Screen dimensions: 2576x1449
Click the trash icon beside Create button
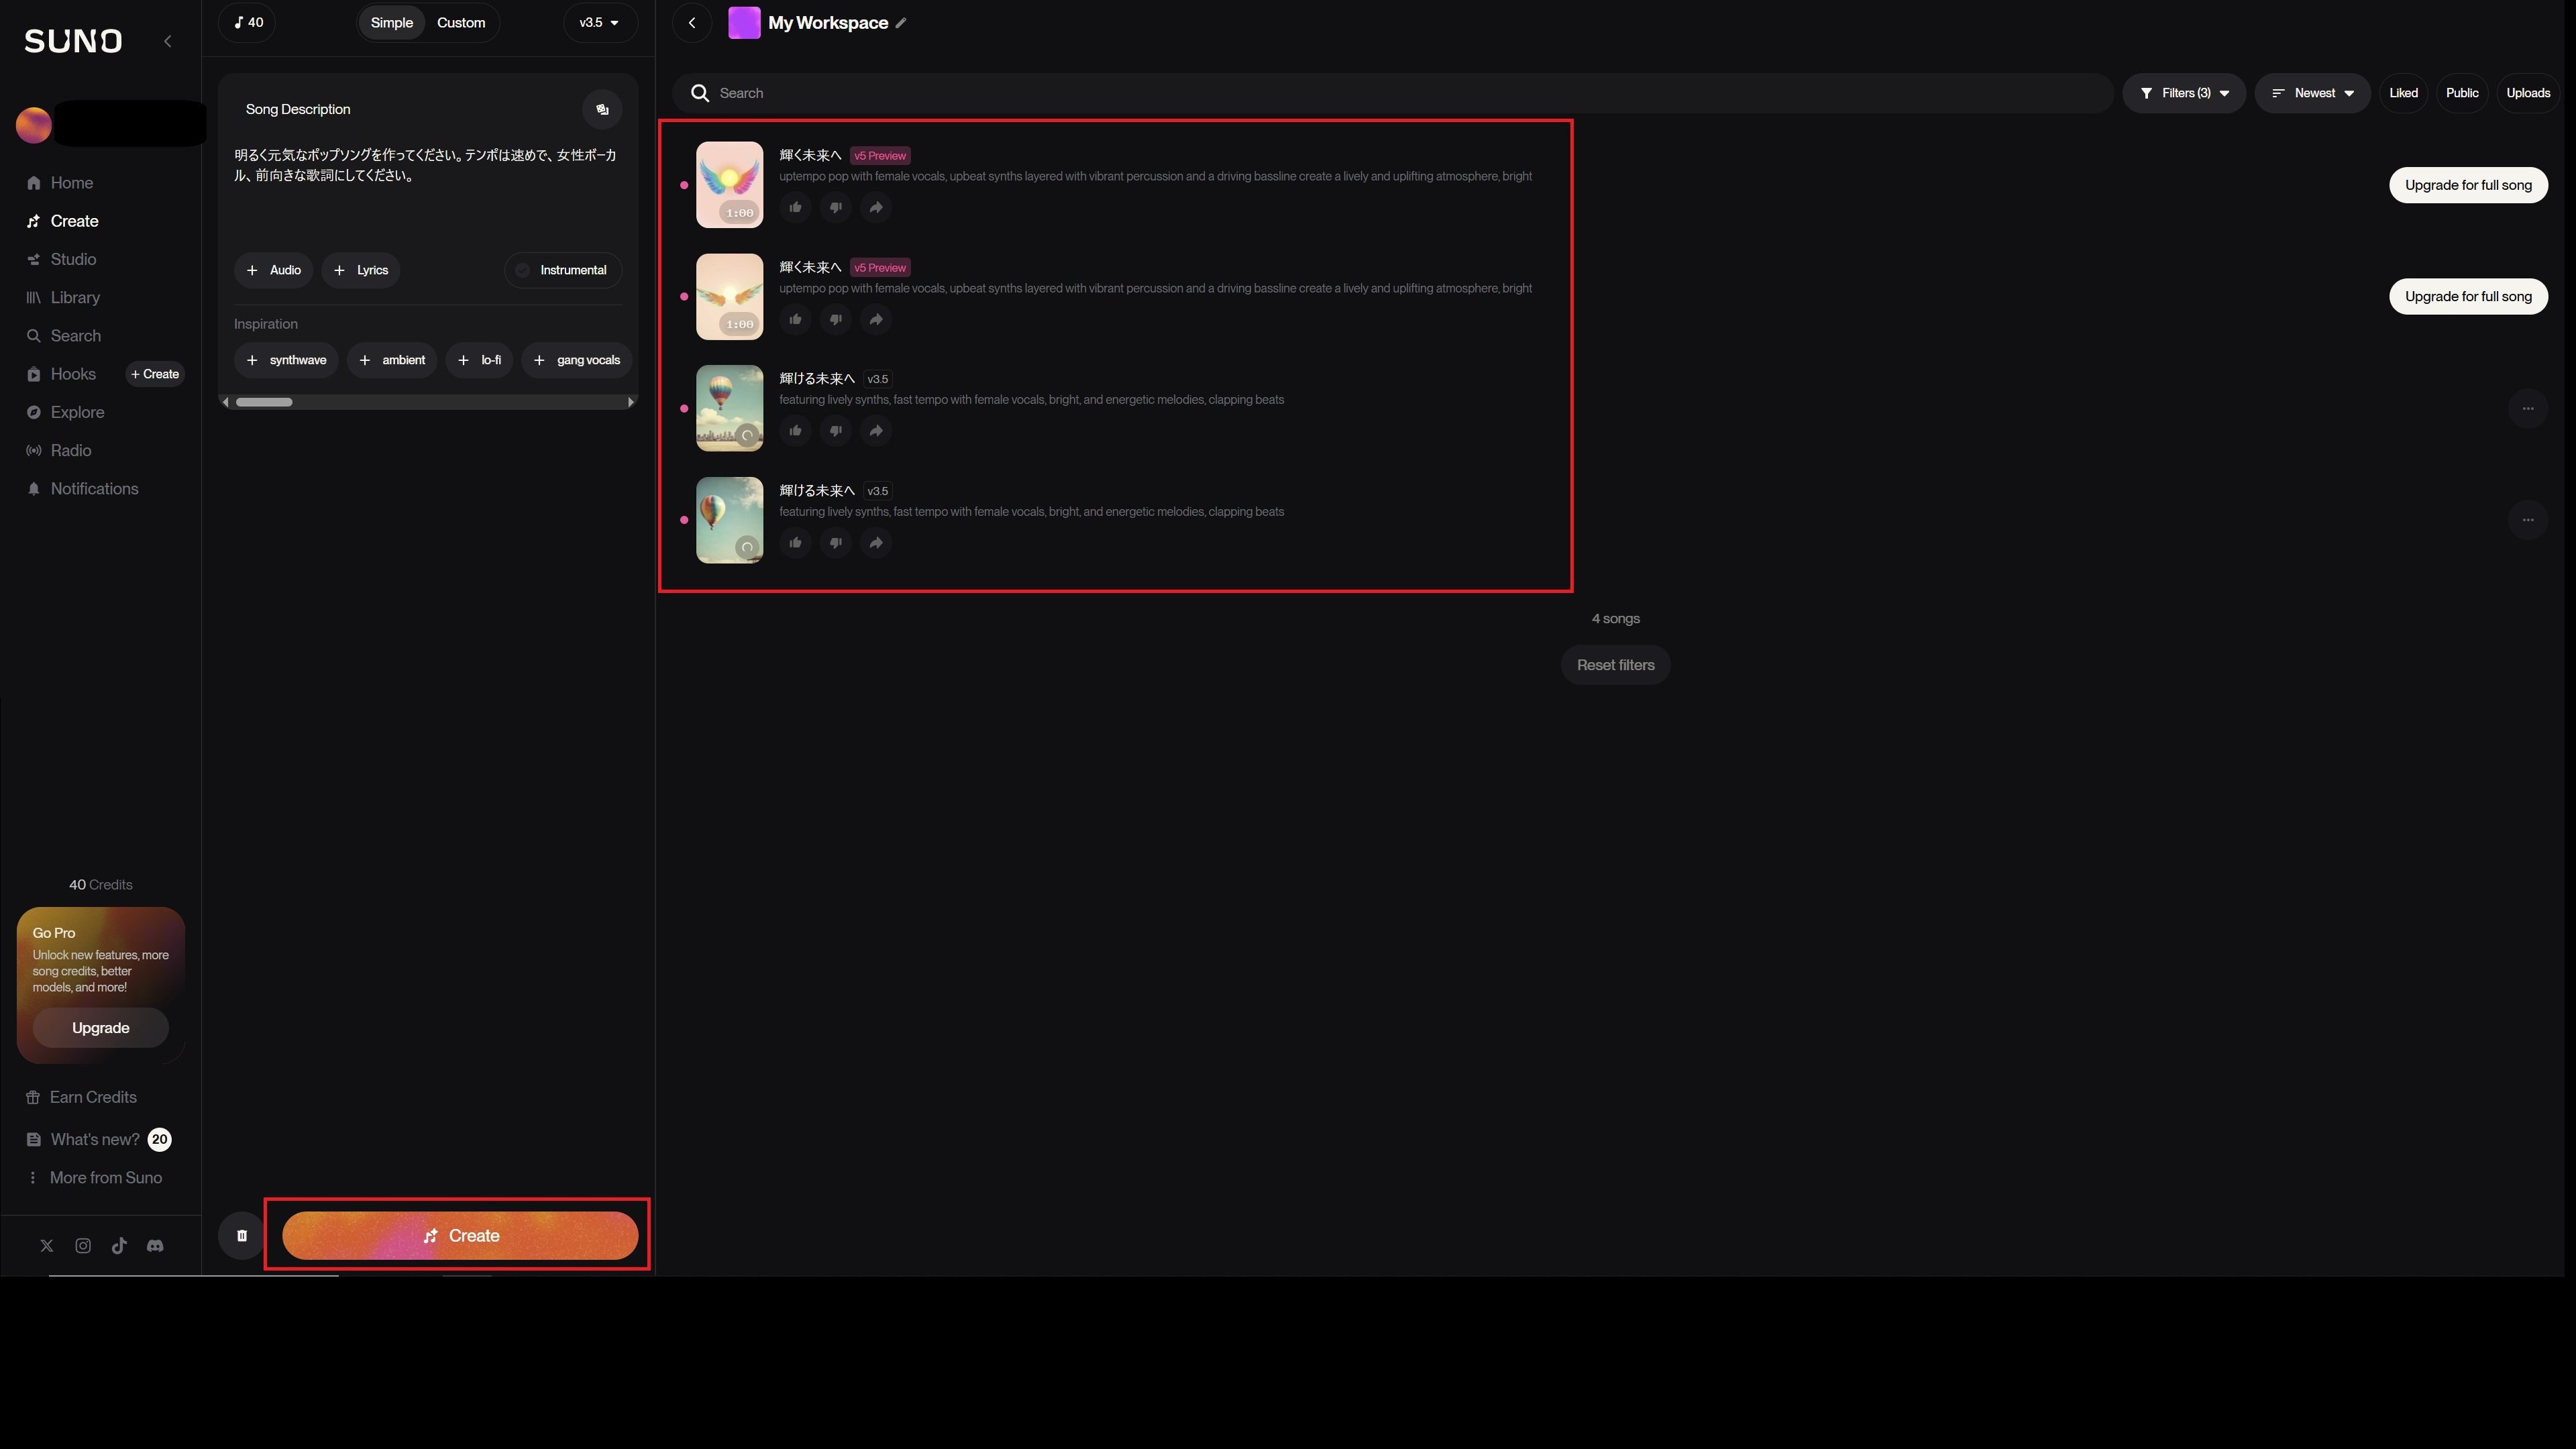pyautogui.click(x=241, y=1235)
